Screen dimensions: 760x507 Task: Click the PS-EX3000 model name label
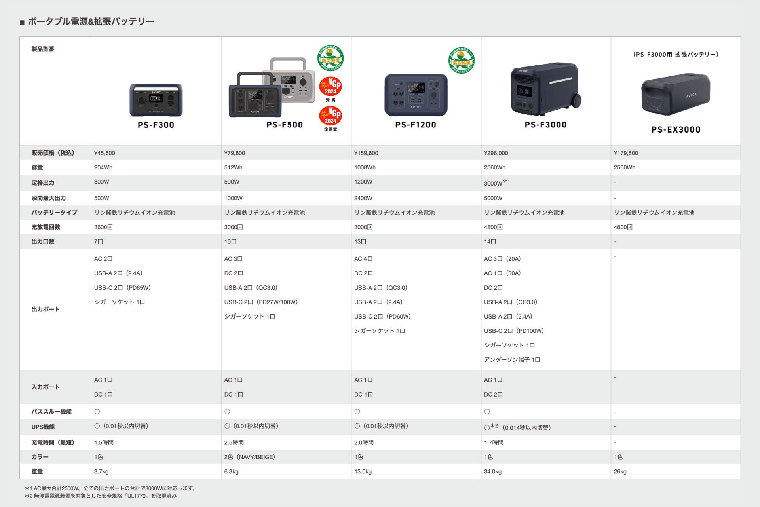click(x=676, y=130)
